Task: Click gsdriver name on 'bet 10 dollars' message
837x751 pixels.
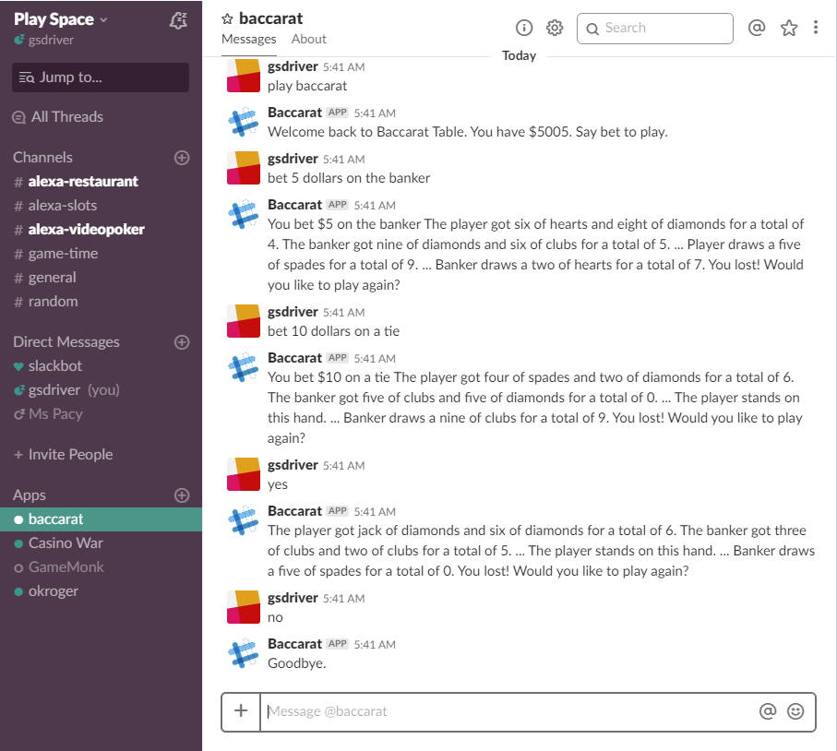Action: 293,312
